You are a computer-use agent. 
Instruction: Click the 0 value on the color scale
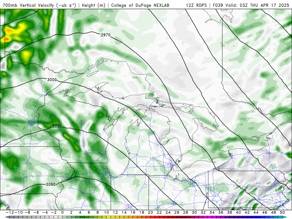click(62, 212)
